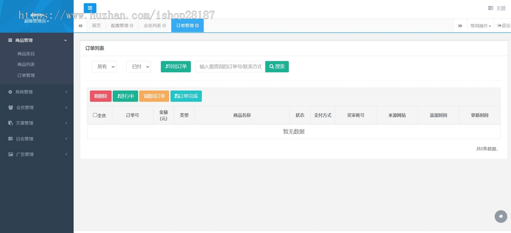The width and height of the screenshot is (511, 233).
Task: Click the orange 撤回订单 button
Action: 154,96
